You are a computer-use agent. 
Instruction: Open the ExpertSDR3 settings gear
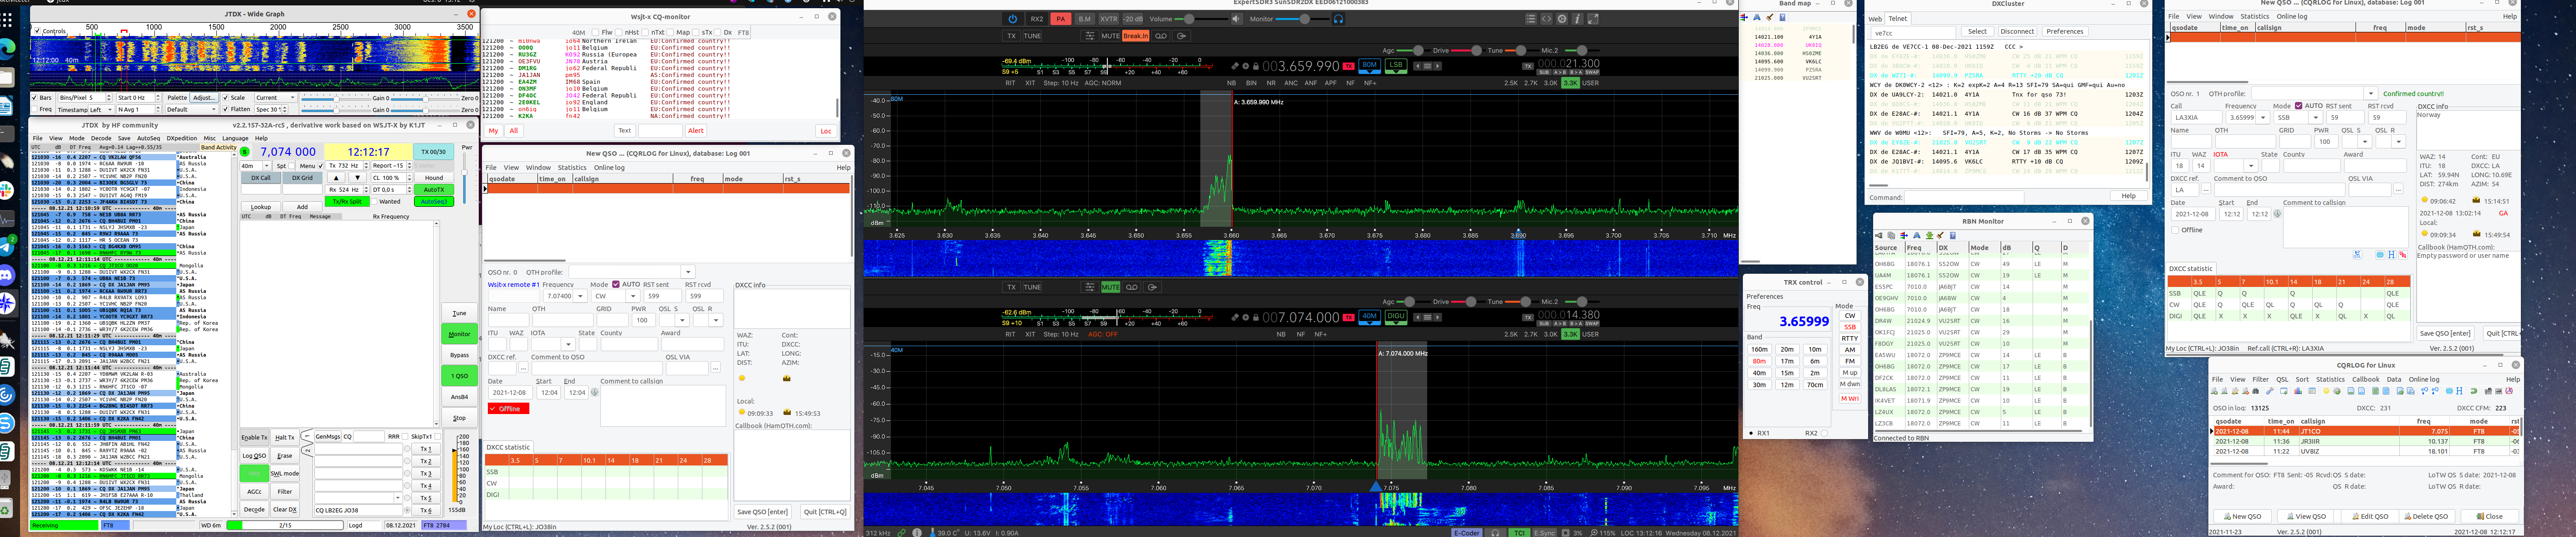click(x=1562, y=19)
